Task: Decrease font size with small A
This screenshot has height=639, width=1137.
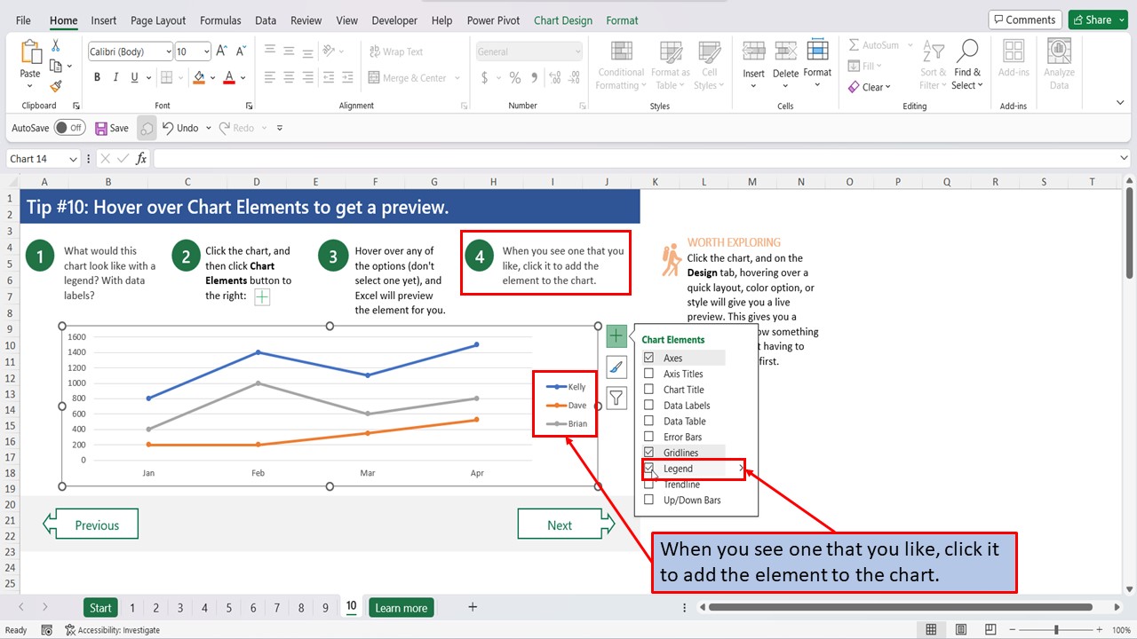Action: tap(241, 51)
